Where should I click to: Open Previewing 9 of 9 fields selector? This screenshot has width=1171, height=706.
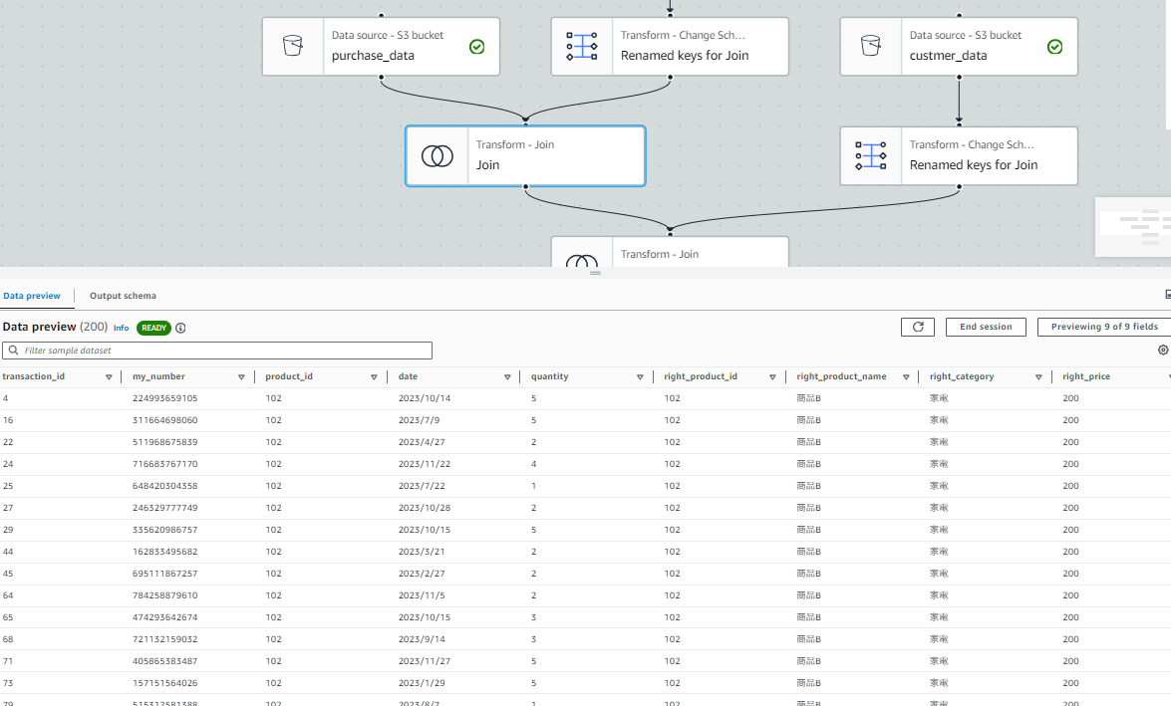1104,327
